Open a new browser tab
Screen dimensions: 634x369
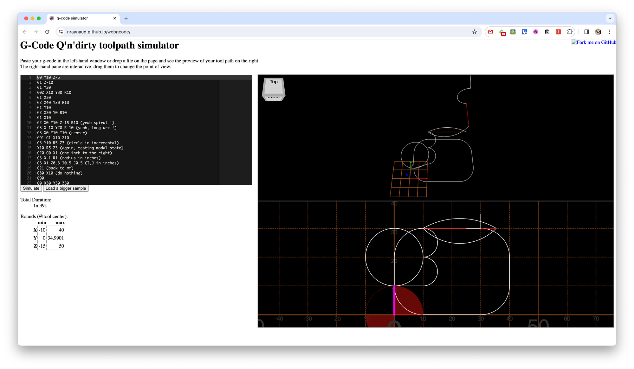126,18
